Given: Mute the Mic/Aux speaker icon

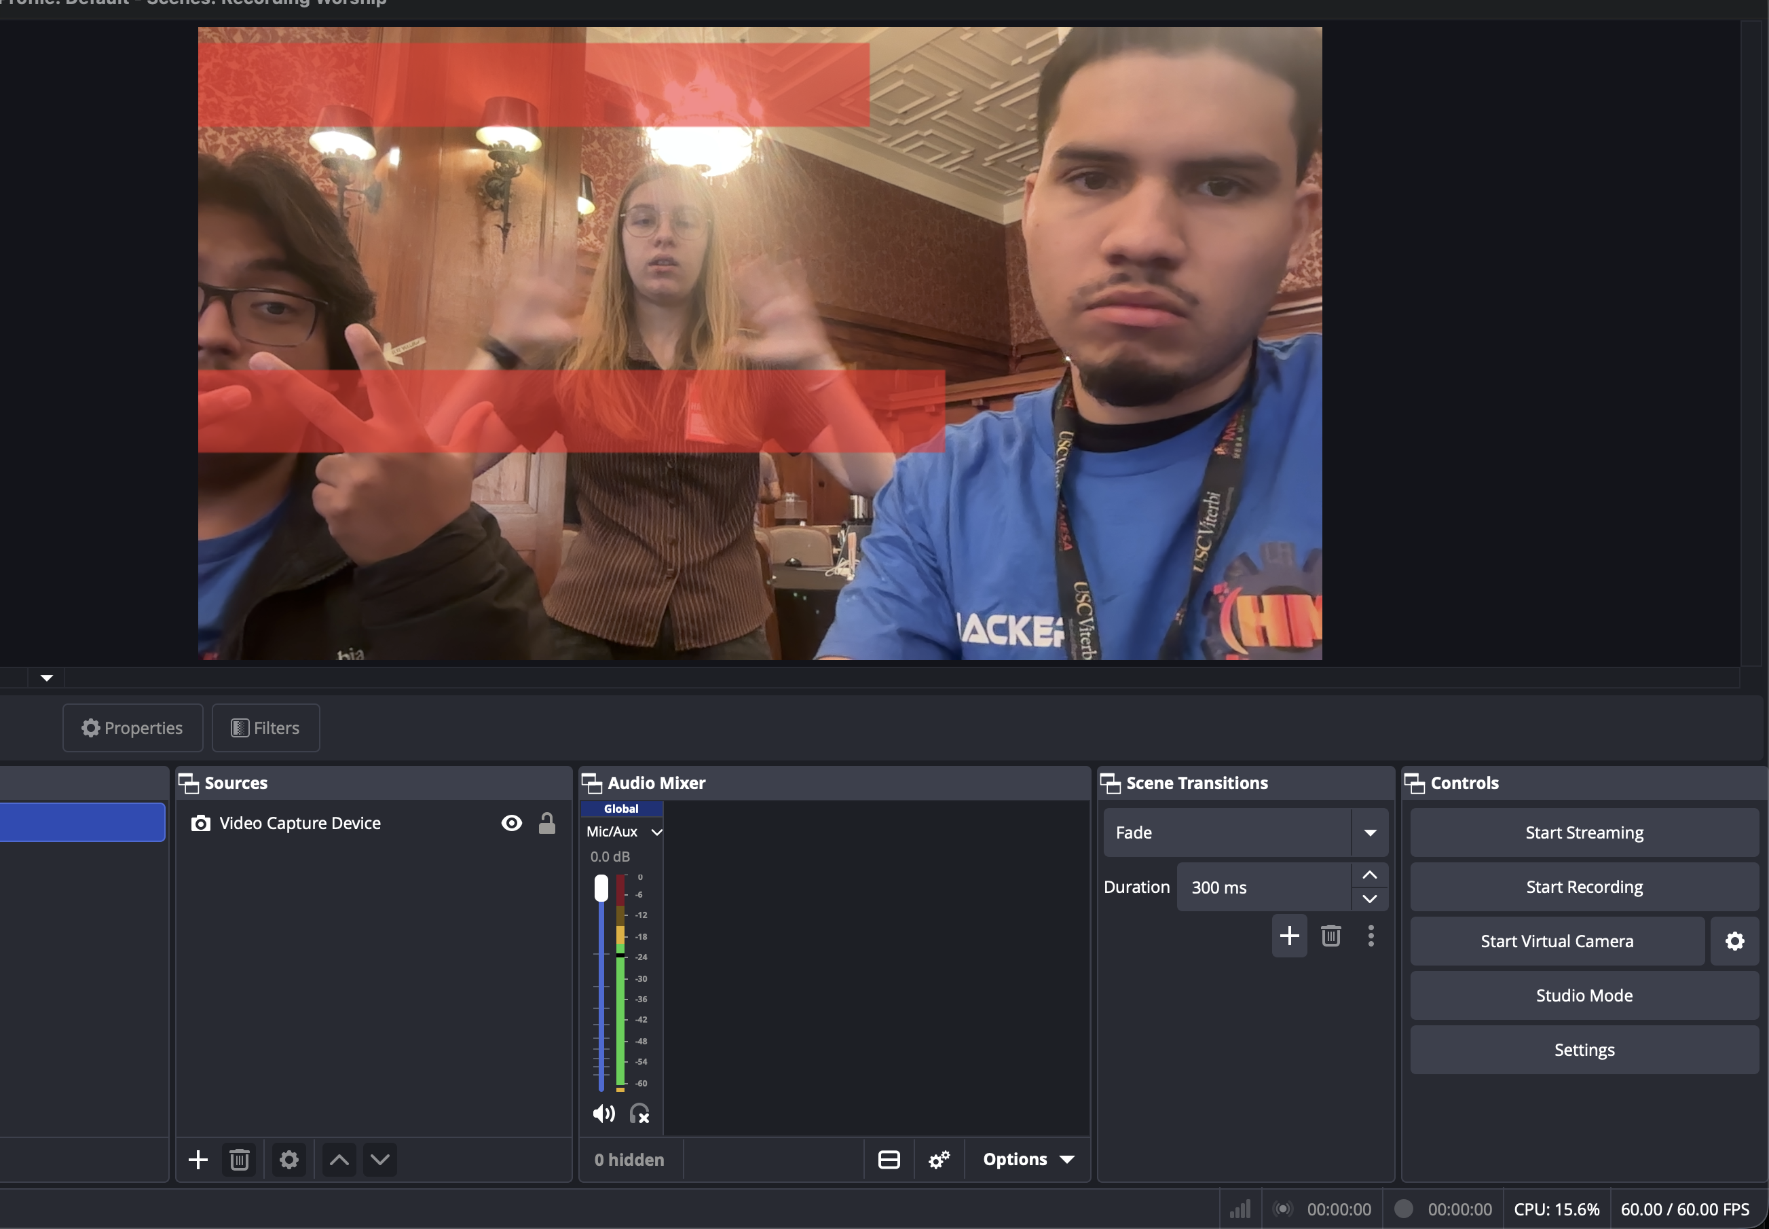Looking at the screenshot, I should (x=603, y=1114).
